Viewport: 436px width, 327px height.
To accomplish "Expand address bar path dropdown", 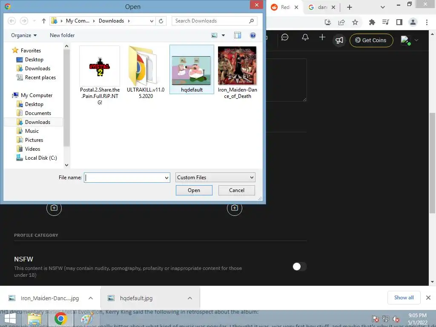I will point(152,21).
